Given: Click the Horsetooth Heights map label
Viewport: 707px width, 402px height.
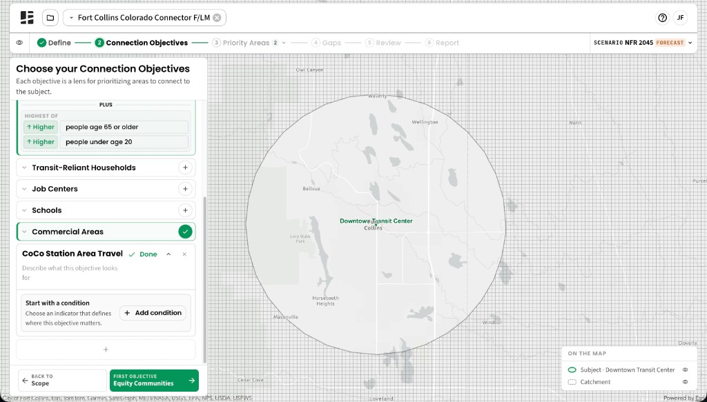Looking at the screenshot, I should pos(325,301).
